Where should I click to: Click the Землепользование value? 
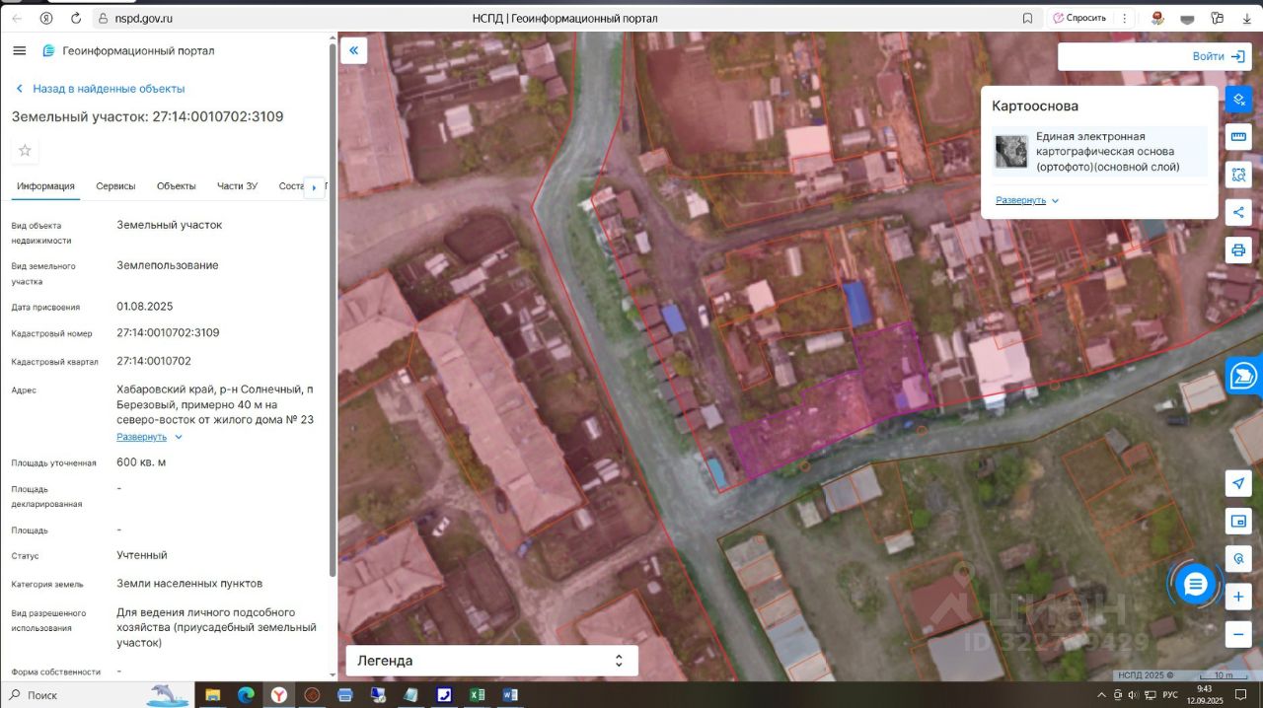pyautogui.click(x=168, y=265)
